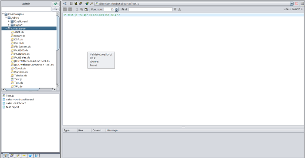Viewport: 305px width, 158px height.
Task: Click the find next down-arrow icon
Action: pyautogui.click(x=175, y=9)
